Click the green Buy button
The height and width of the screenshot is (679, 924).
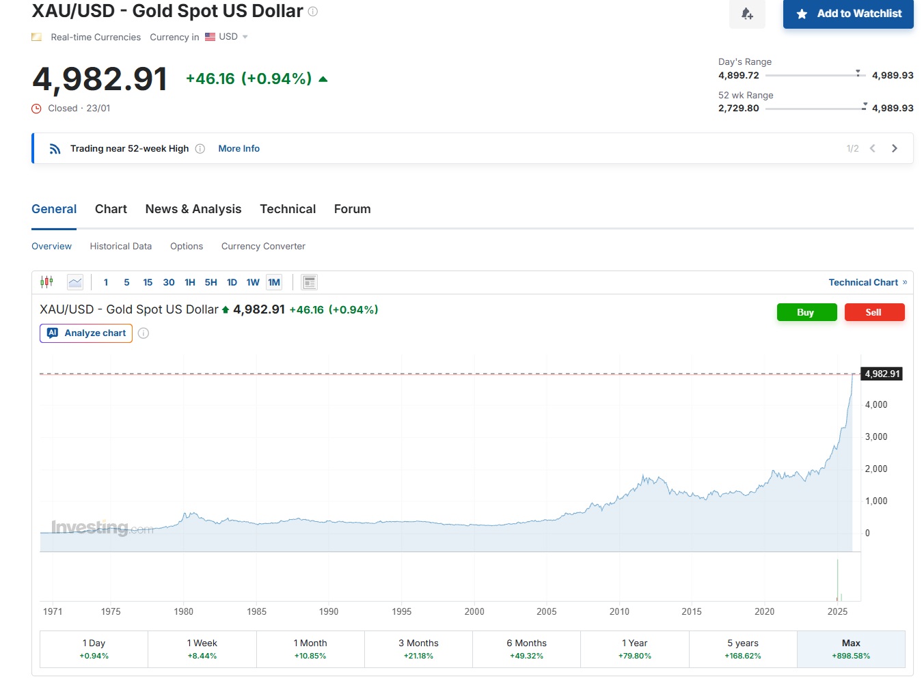(x=806, y=312)
